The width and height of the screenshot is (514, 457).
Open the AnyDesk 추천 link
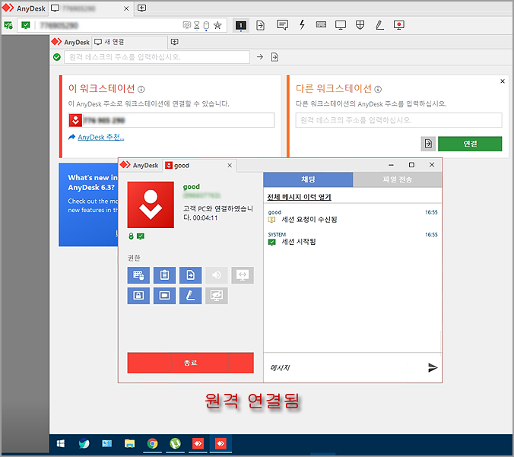[100, 137]
